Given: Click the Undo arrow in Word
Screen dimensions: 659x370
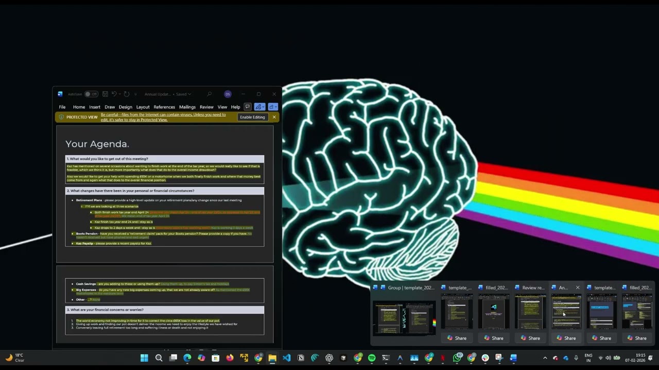Looking at the screenshot, I should (x=114, y=94).
